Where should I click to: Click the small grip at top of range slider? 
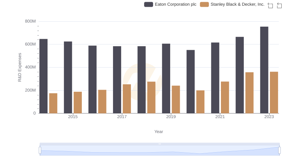[x=159, y=144]
